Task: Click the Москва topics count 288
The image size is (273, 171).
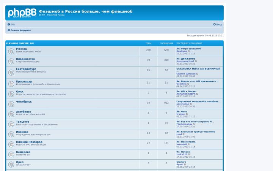Action: [148, 50]
